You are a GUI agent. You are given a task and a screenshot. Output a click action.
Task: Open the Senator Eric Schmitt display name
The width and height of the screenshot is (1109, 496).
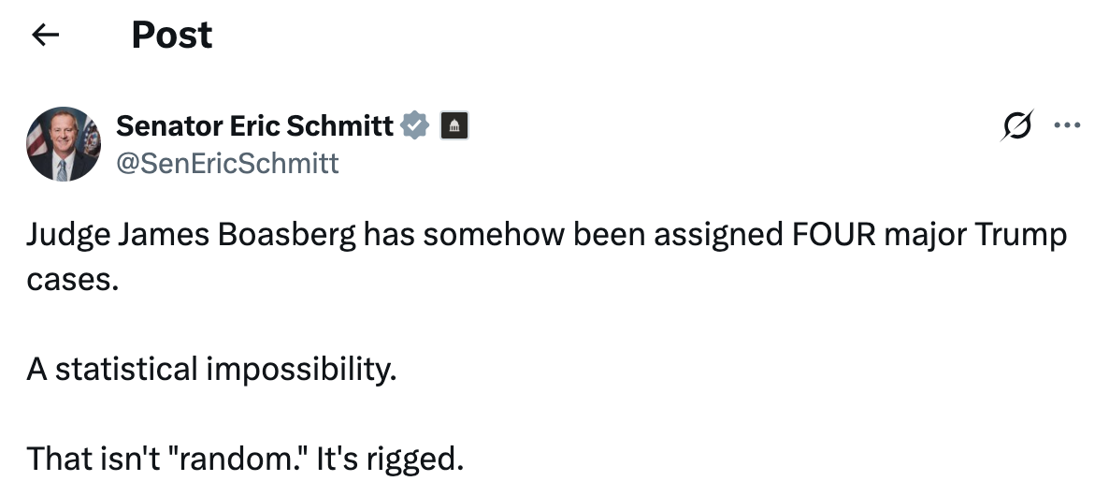point(254,125)
